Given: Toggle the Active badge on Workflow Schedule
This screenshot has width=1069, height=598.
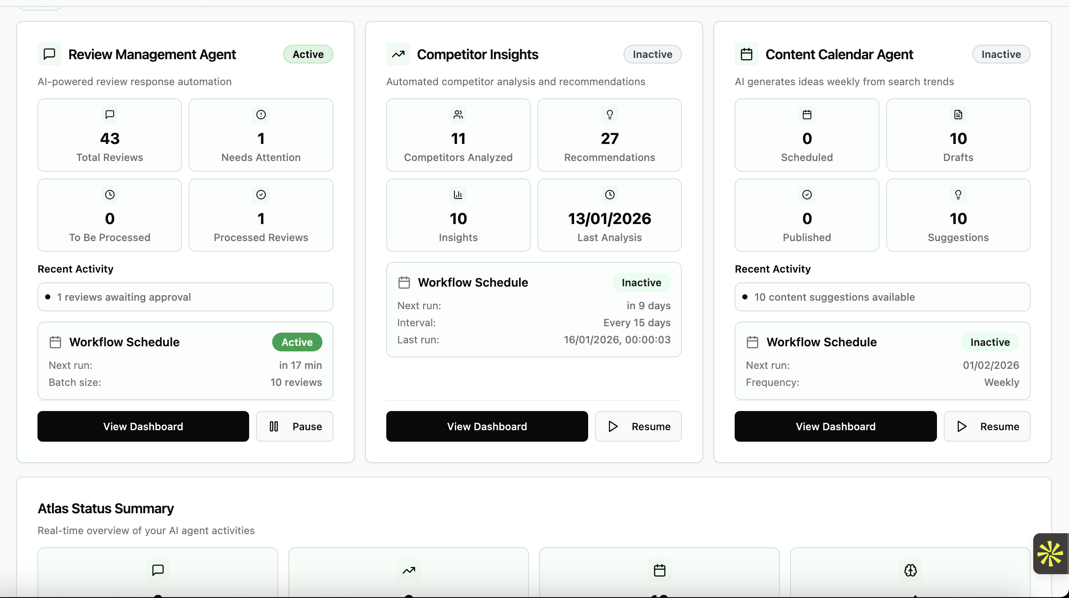Looking at the screenshot, I should pyautogui.click(x=296, y=342).
